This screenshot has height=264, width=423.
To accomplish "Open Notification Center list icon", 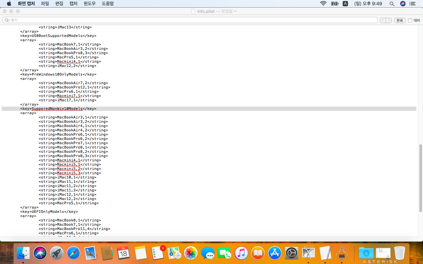I will tap(412, 4).
